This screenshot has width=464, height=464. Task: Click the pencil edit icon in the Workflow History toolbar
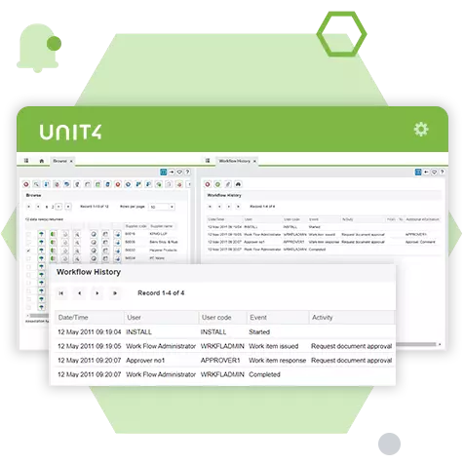tap(228, 184)
